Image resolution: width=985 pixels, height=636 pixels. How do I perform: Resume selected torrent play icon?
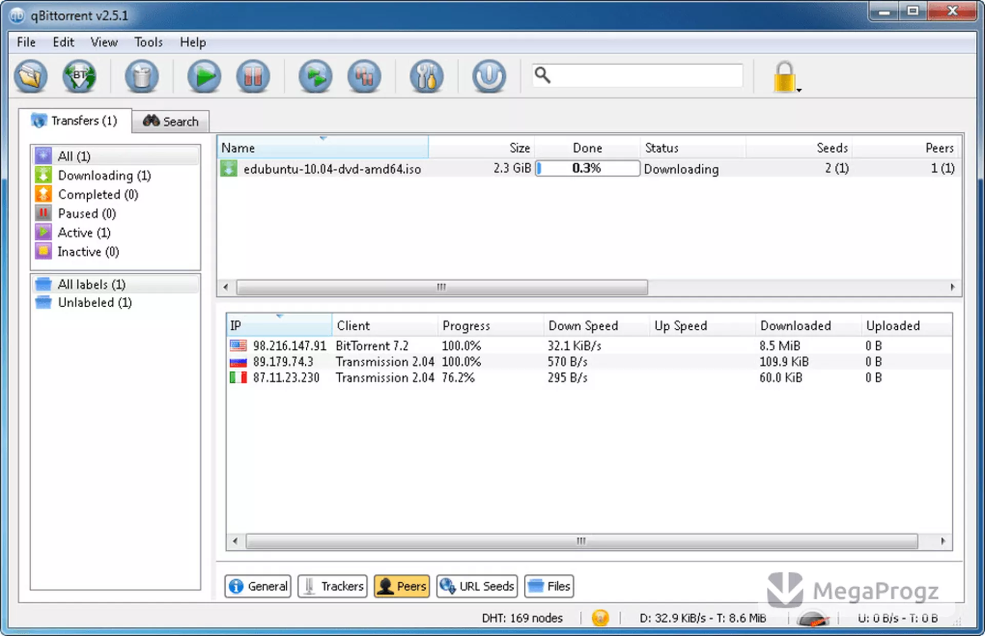tap(204, 76)
